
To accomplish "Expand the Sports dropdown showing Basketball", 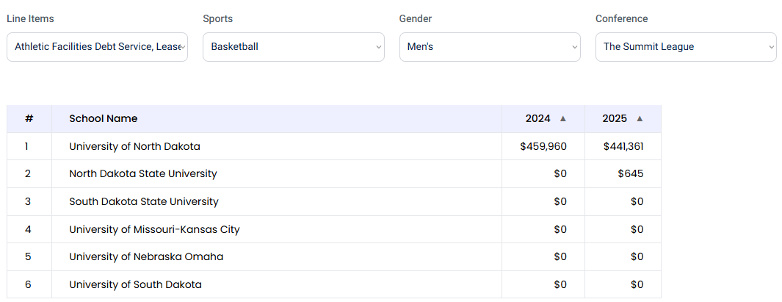I will pos(293,47).
